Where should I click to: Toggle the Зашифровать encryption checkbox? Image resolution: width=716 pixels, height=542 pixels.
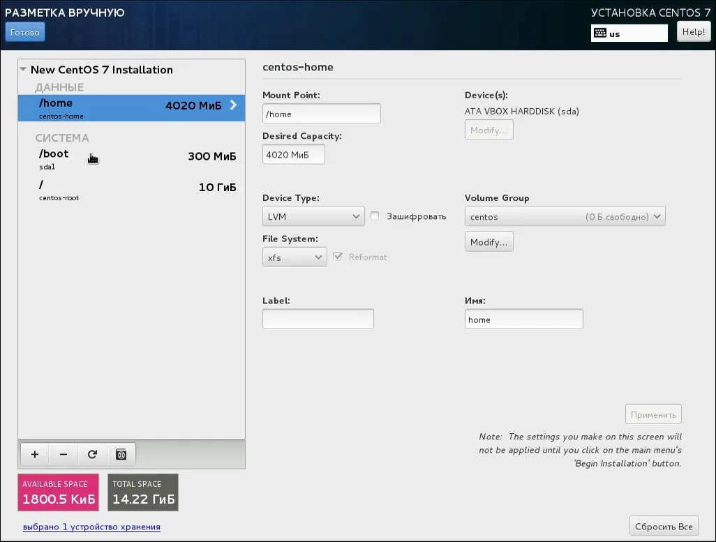(375, 216)
